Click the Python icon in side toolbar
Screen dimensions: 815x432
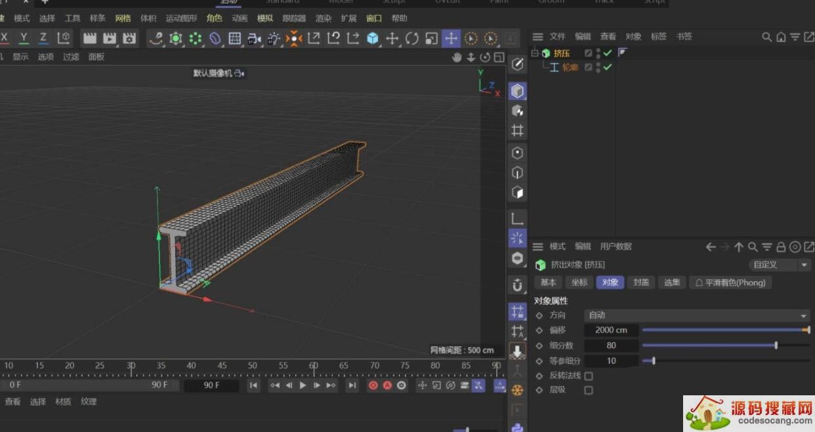(518, 427)
